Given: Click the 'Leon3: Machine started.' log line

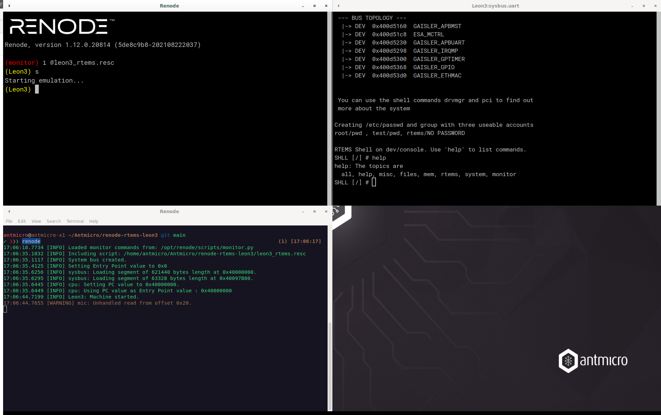Looking at the screenshot, I should click(71, 297).
